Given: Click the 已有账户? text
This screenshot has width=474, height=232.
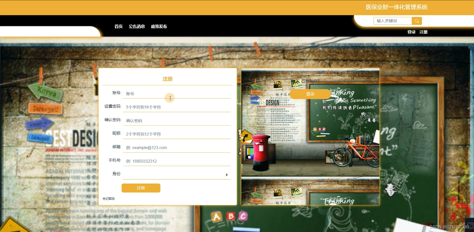Looking at the screenshot, I should (x=310, y=81).
